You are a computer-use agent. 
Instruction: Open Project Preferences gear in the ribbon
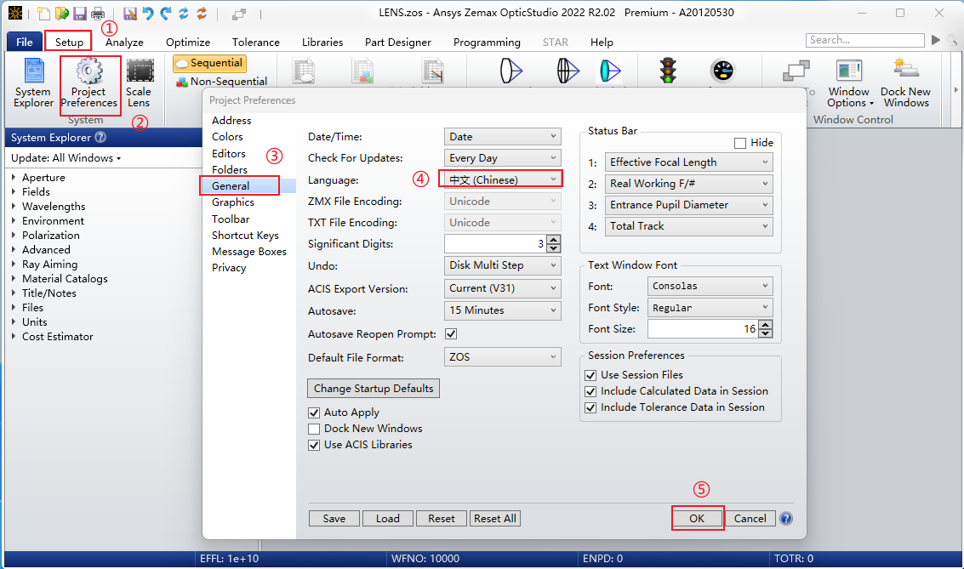pos(89,83)
